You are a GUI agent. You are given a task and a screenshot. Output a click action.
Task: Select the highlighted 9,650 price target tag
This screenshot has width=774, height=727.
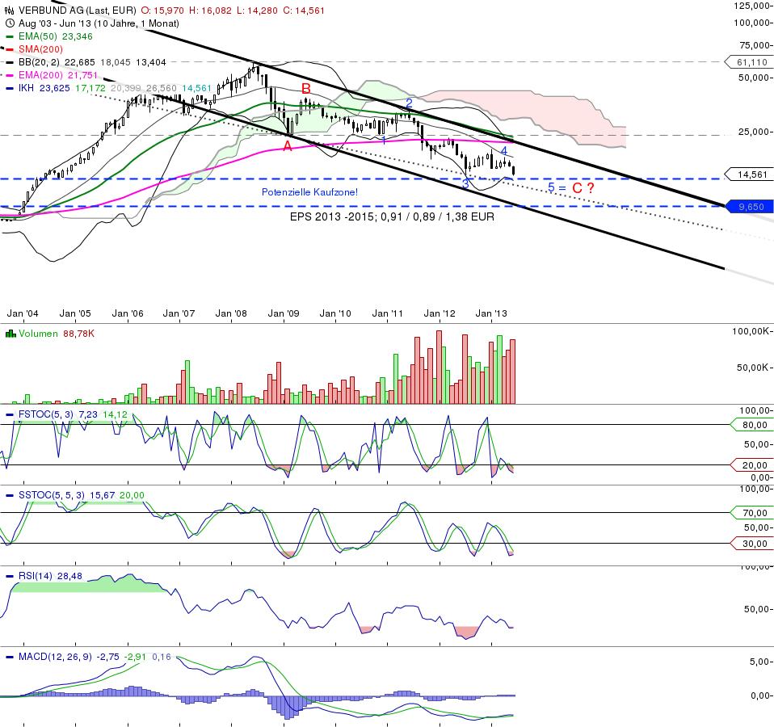(x=751, y=207)
